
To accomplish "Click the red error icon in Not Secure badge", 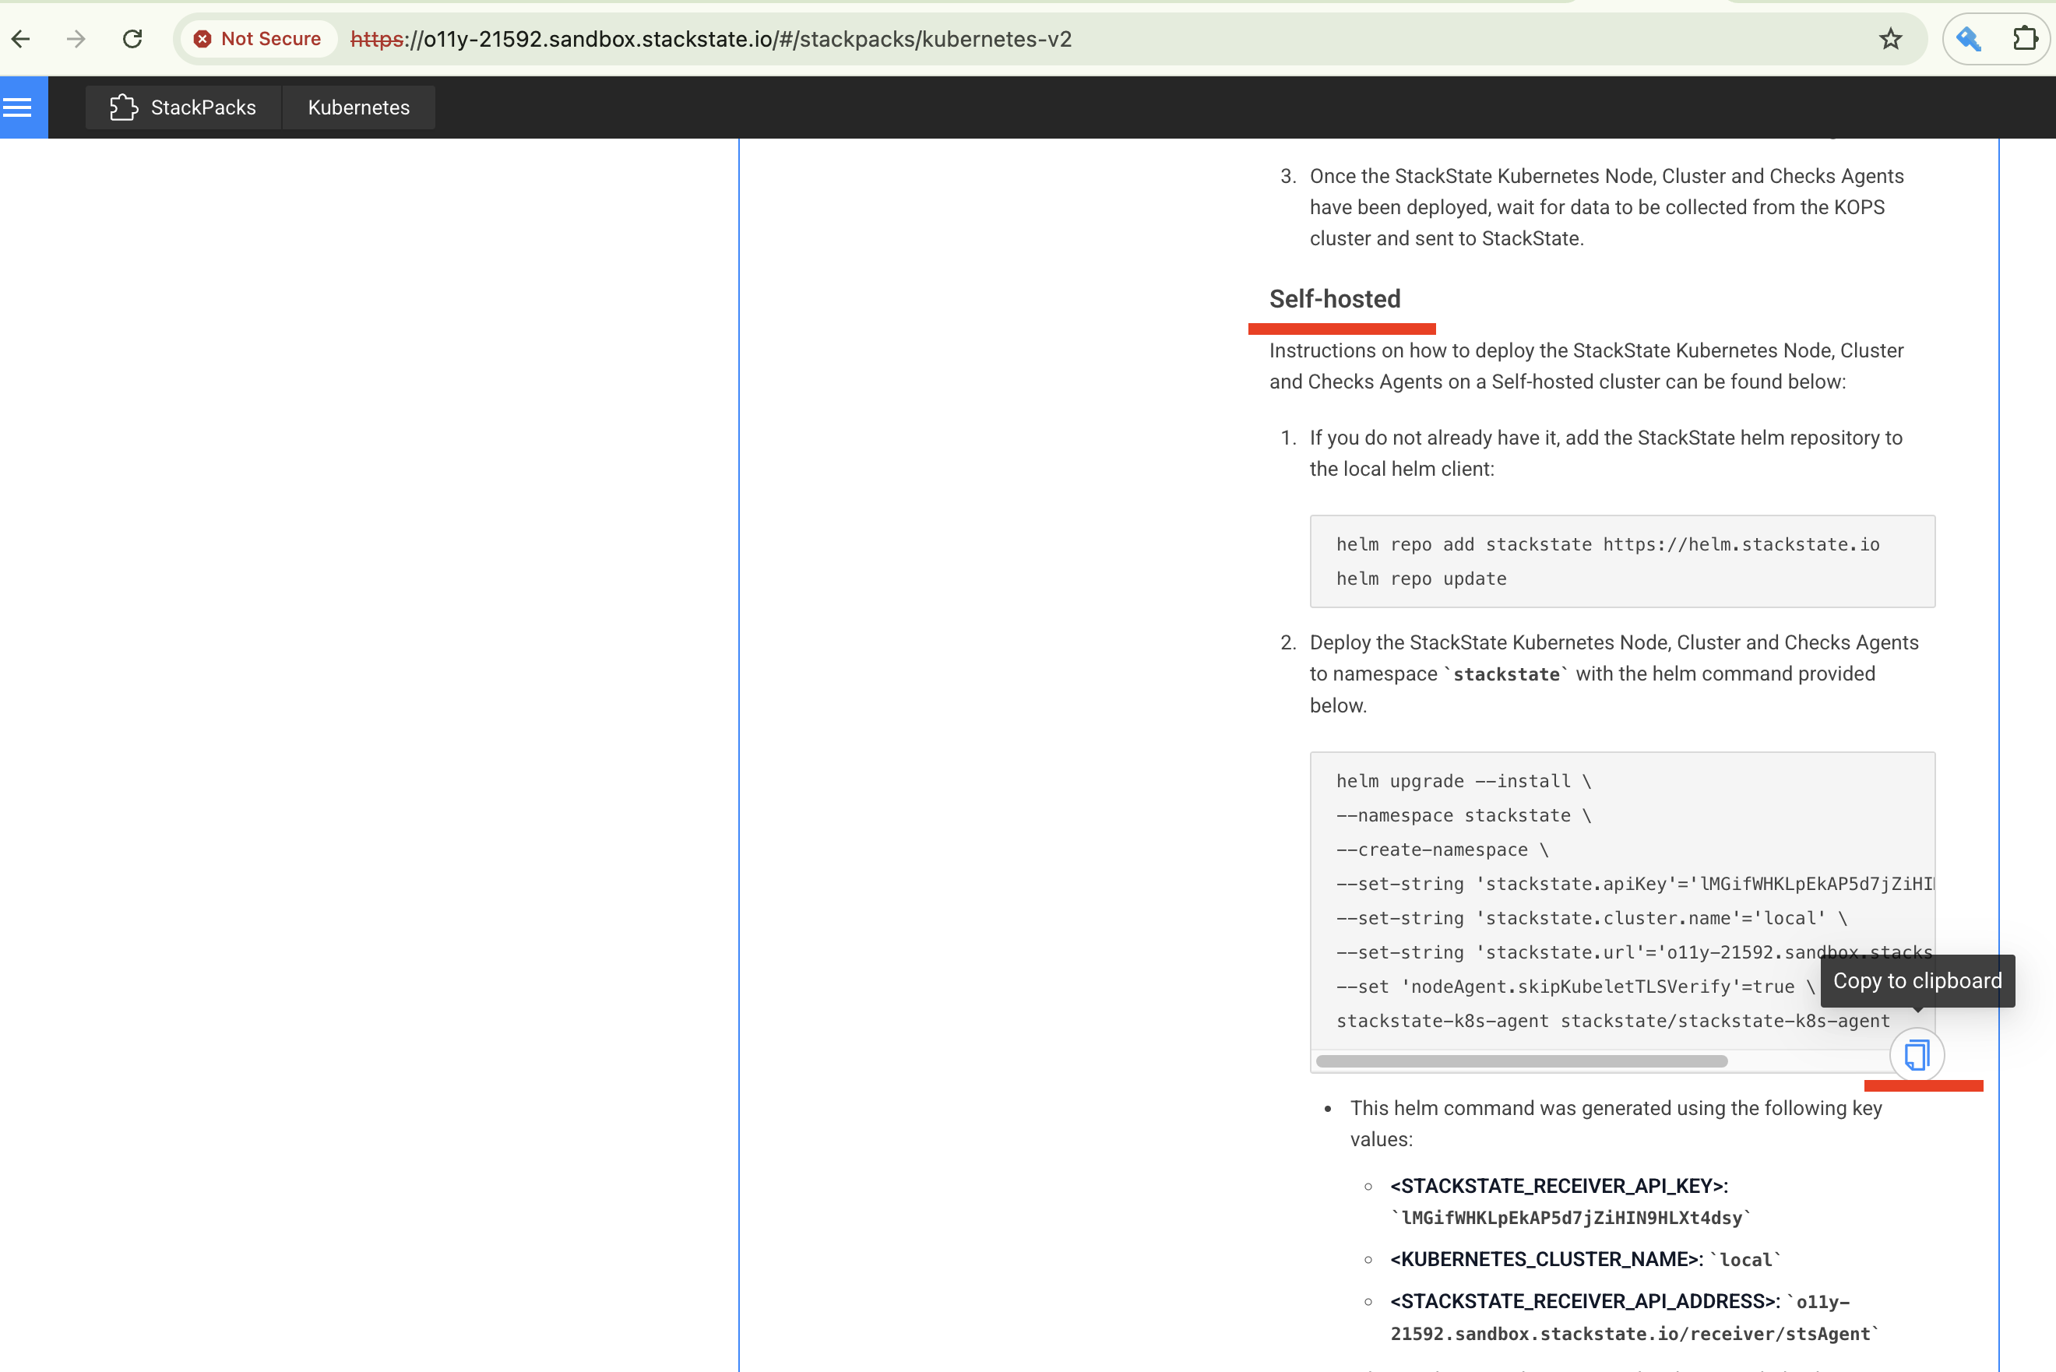I will tap(204, 38).
